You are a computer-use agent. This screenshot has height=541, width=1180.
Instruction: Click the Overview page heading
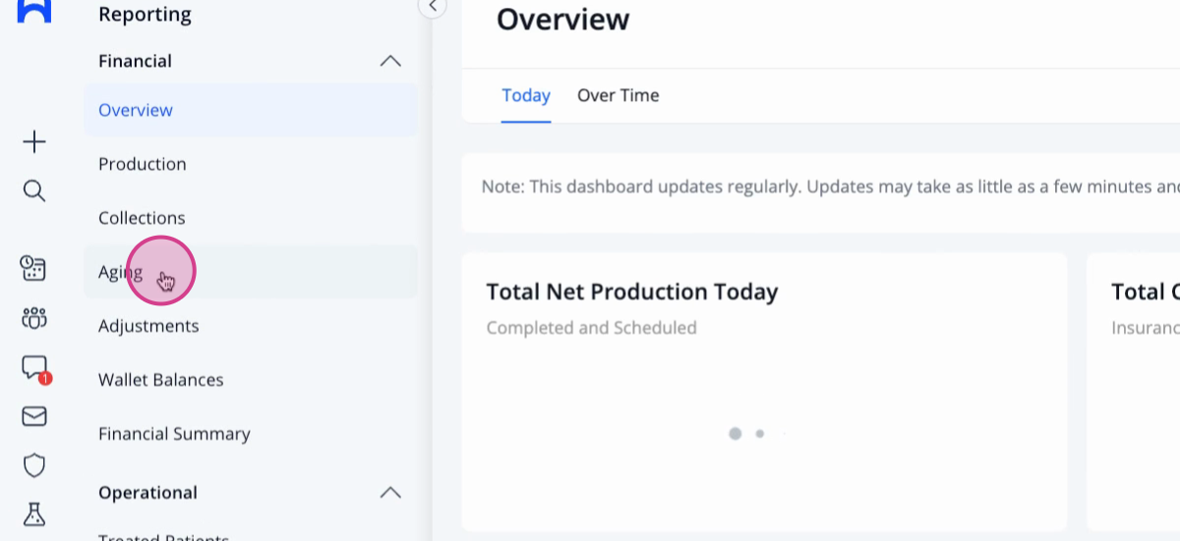[x=562, y=19]
